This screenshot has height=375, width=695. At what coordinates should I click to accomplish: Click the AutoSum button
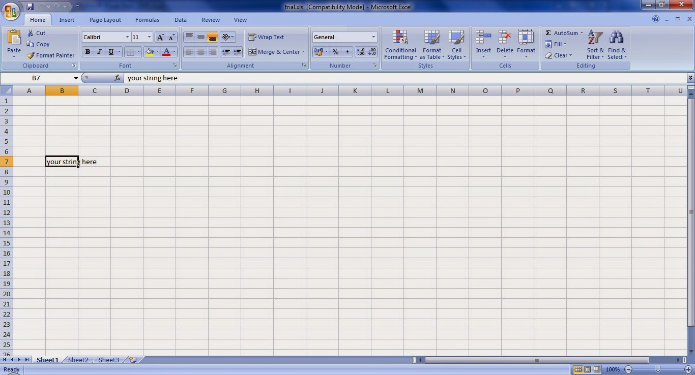click(x=562, y=33)
